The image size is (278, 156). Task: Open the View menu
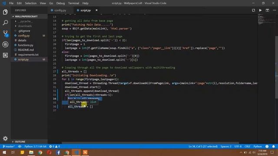coord(43,3)
